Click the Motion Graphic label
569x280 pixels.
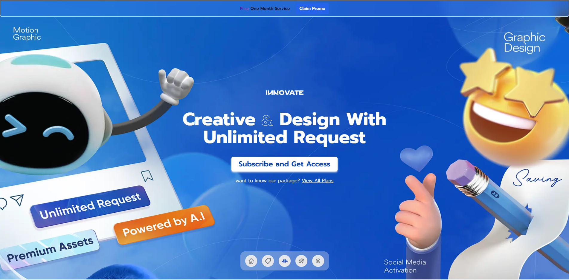point(27,34)
